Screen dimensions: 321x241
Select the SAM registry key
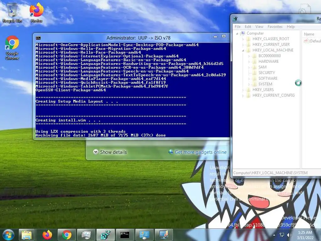pos(262,67)
